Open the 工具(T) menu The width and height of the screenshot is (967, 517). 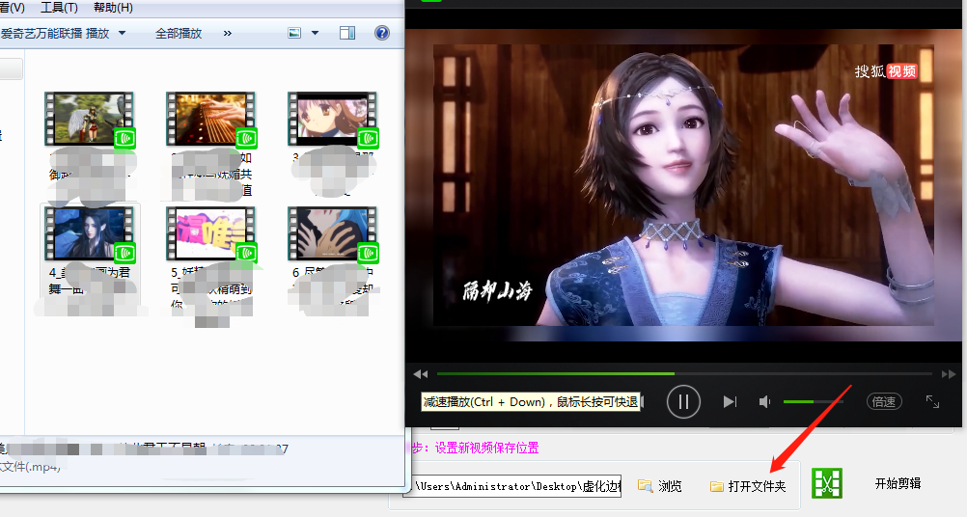[59, 8]
